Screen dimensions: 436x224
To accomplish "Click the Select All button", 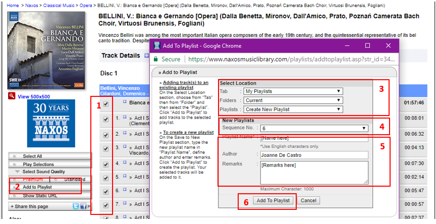I will point(50,156).
